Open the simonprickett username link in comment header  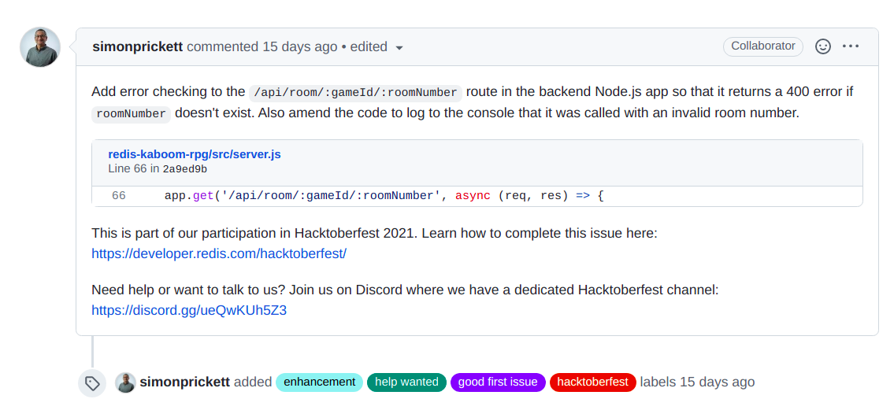137,46
